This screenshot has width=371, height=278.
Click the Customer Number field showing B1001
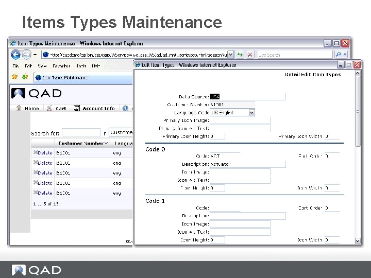coord(232,105)
